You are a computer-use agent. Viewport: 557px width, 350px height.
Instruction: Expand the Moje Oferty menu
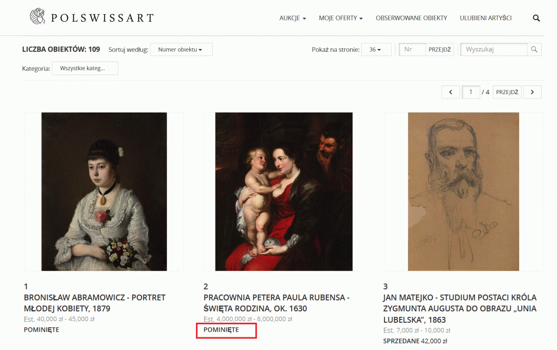point(341,18)
